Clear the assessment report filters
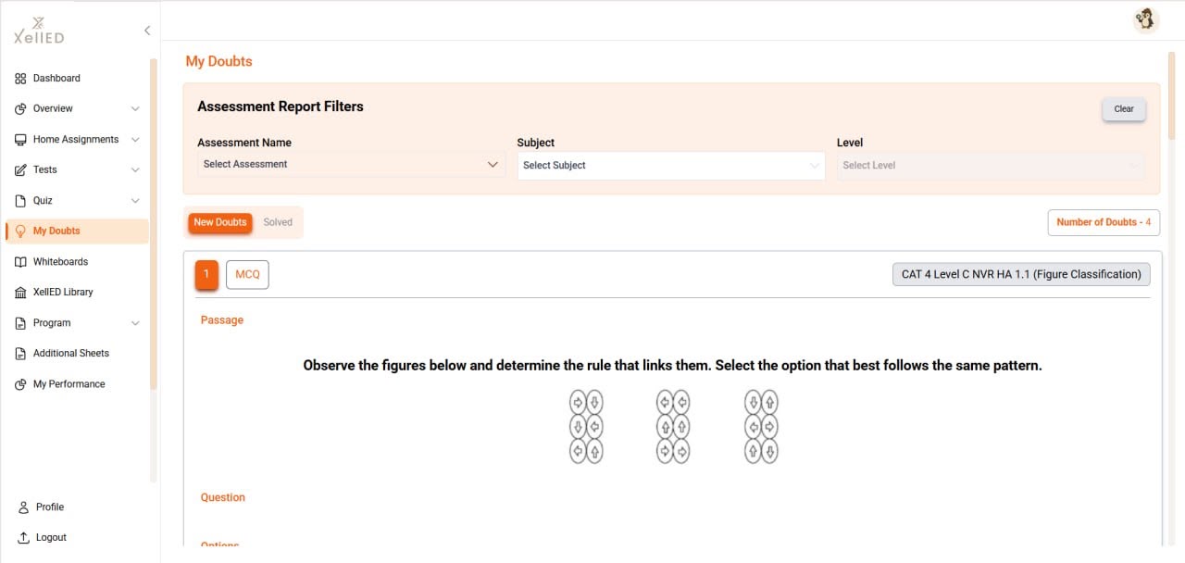 coord(1124,109)
